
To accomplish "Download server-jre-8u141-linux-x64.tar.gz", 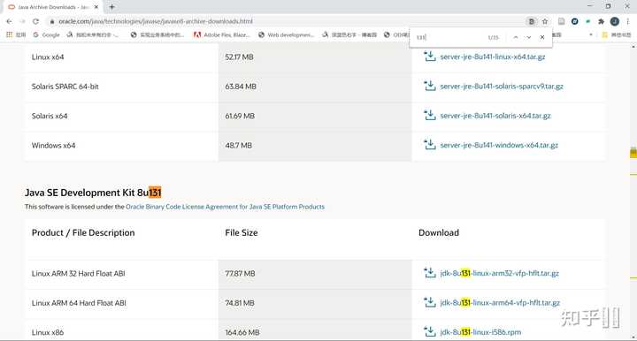I will 493,57.
